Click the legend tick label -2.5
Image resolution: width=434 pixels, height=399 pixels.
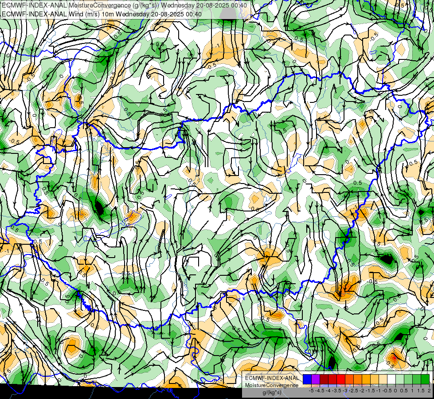click(x=353, y=391)
